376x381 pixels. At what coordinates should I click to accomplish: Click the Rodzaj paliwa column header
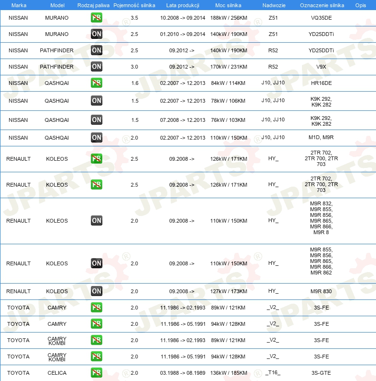(93, 5)
